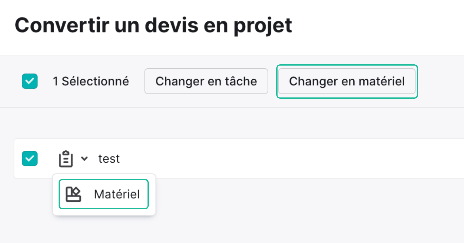464x243 pixels.
Task: Click the Changer en matériel button
Action: tap(347, 81)
